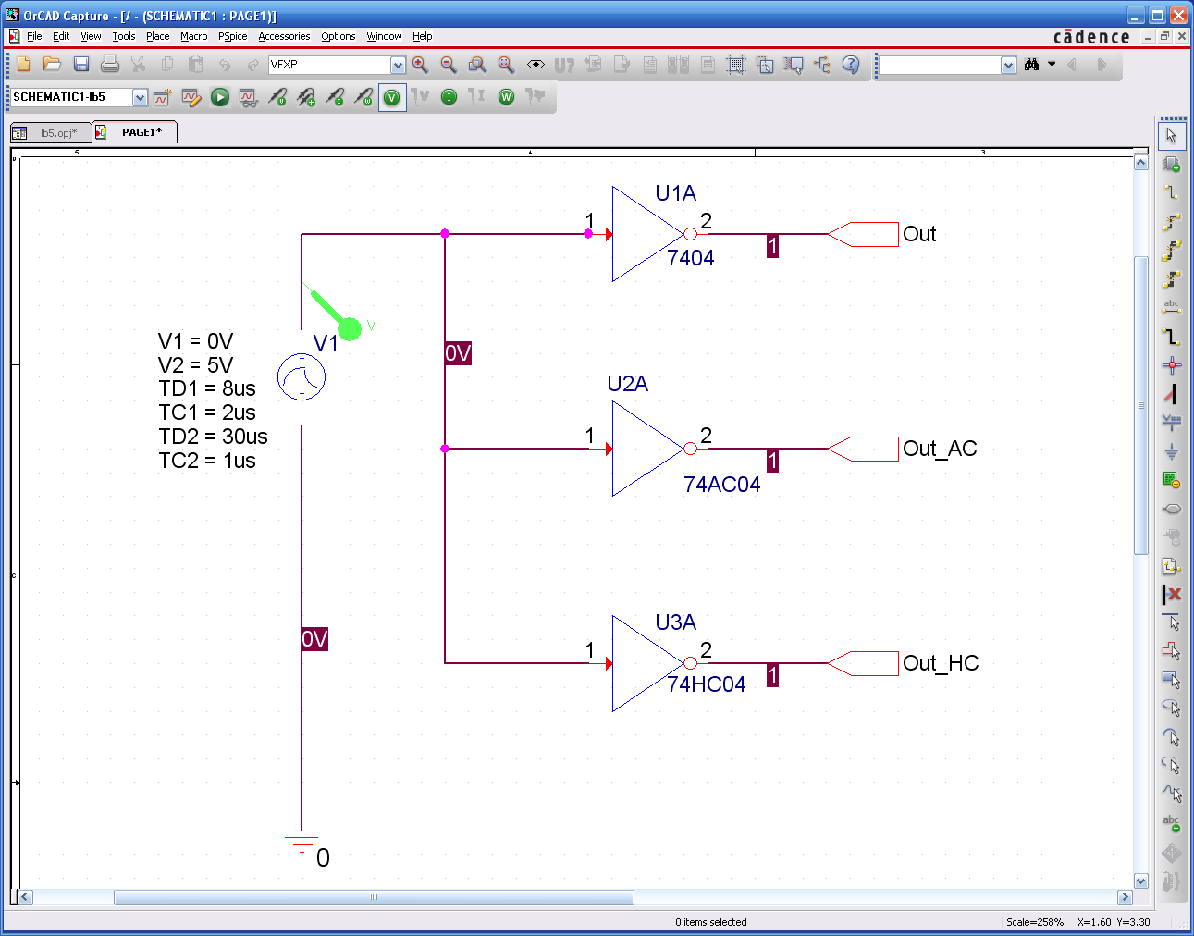Image resolution: width=1194 pixels, height=936 pixels.
Task: Open the VEXP part dropdown
Action: click(x=398, y=65)
